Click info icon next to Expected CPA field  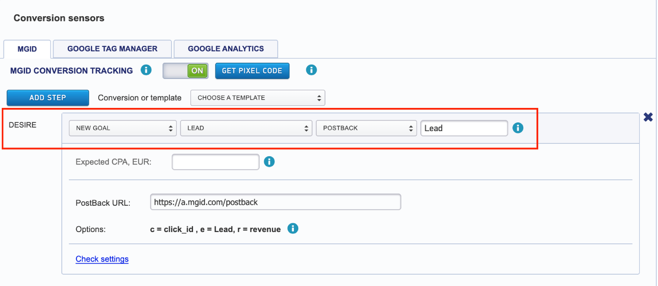269,162
